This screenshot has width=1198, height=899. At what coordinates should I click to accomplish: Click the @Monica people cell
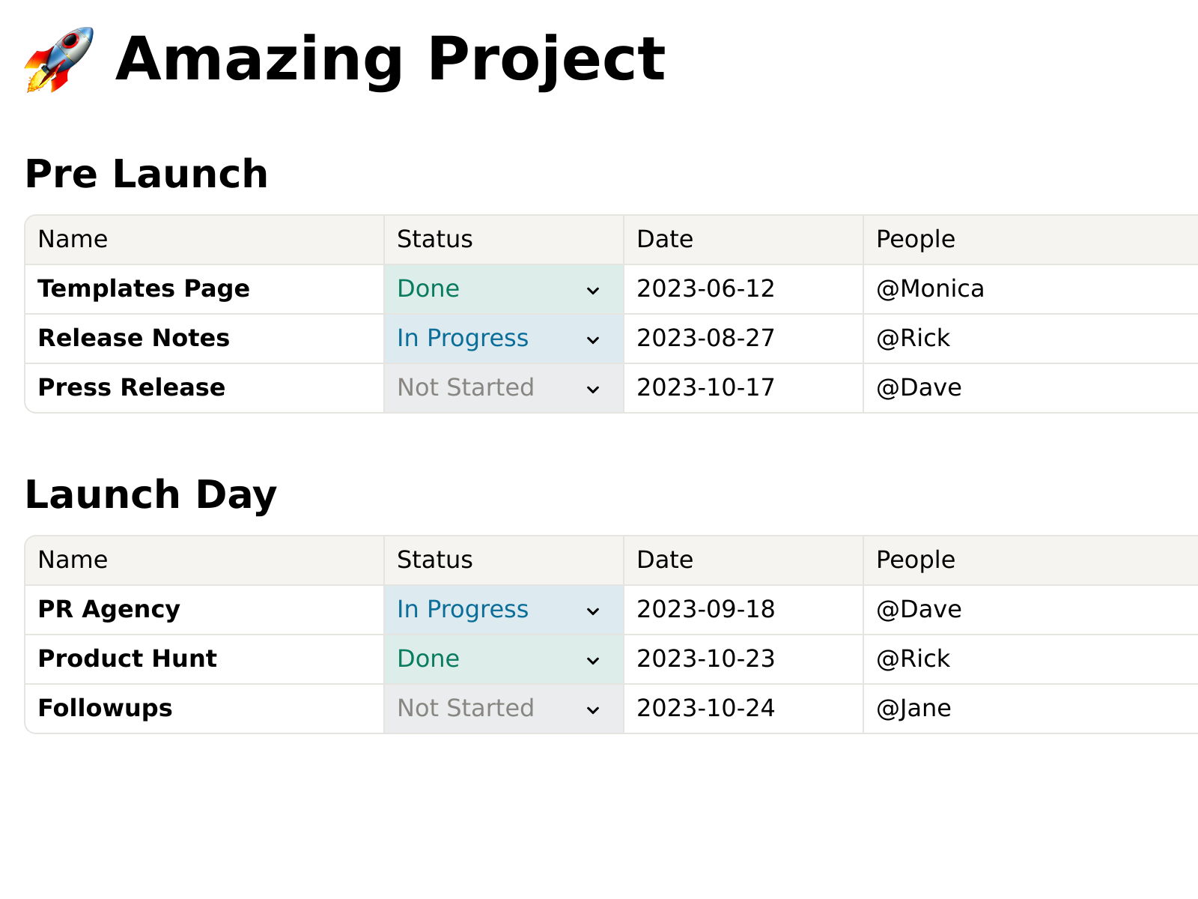point(930,289)
